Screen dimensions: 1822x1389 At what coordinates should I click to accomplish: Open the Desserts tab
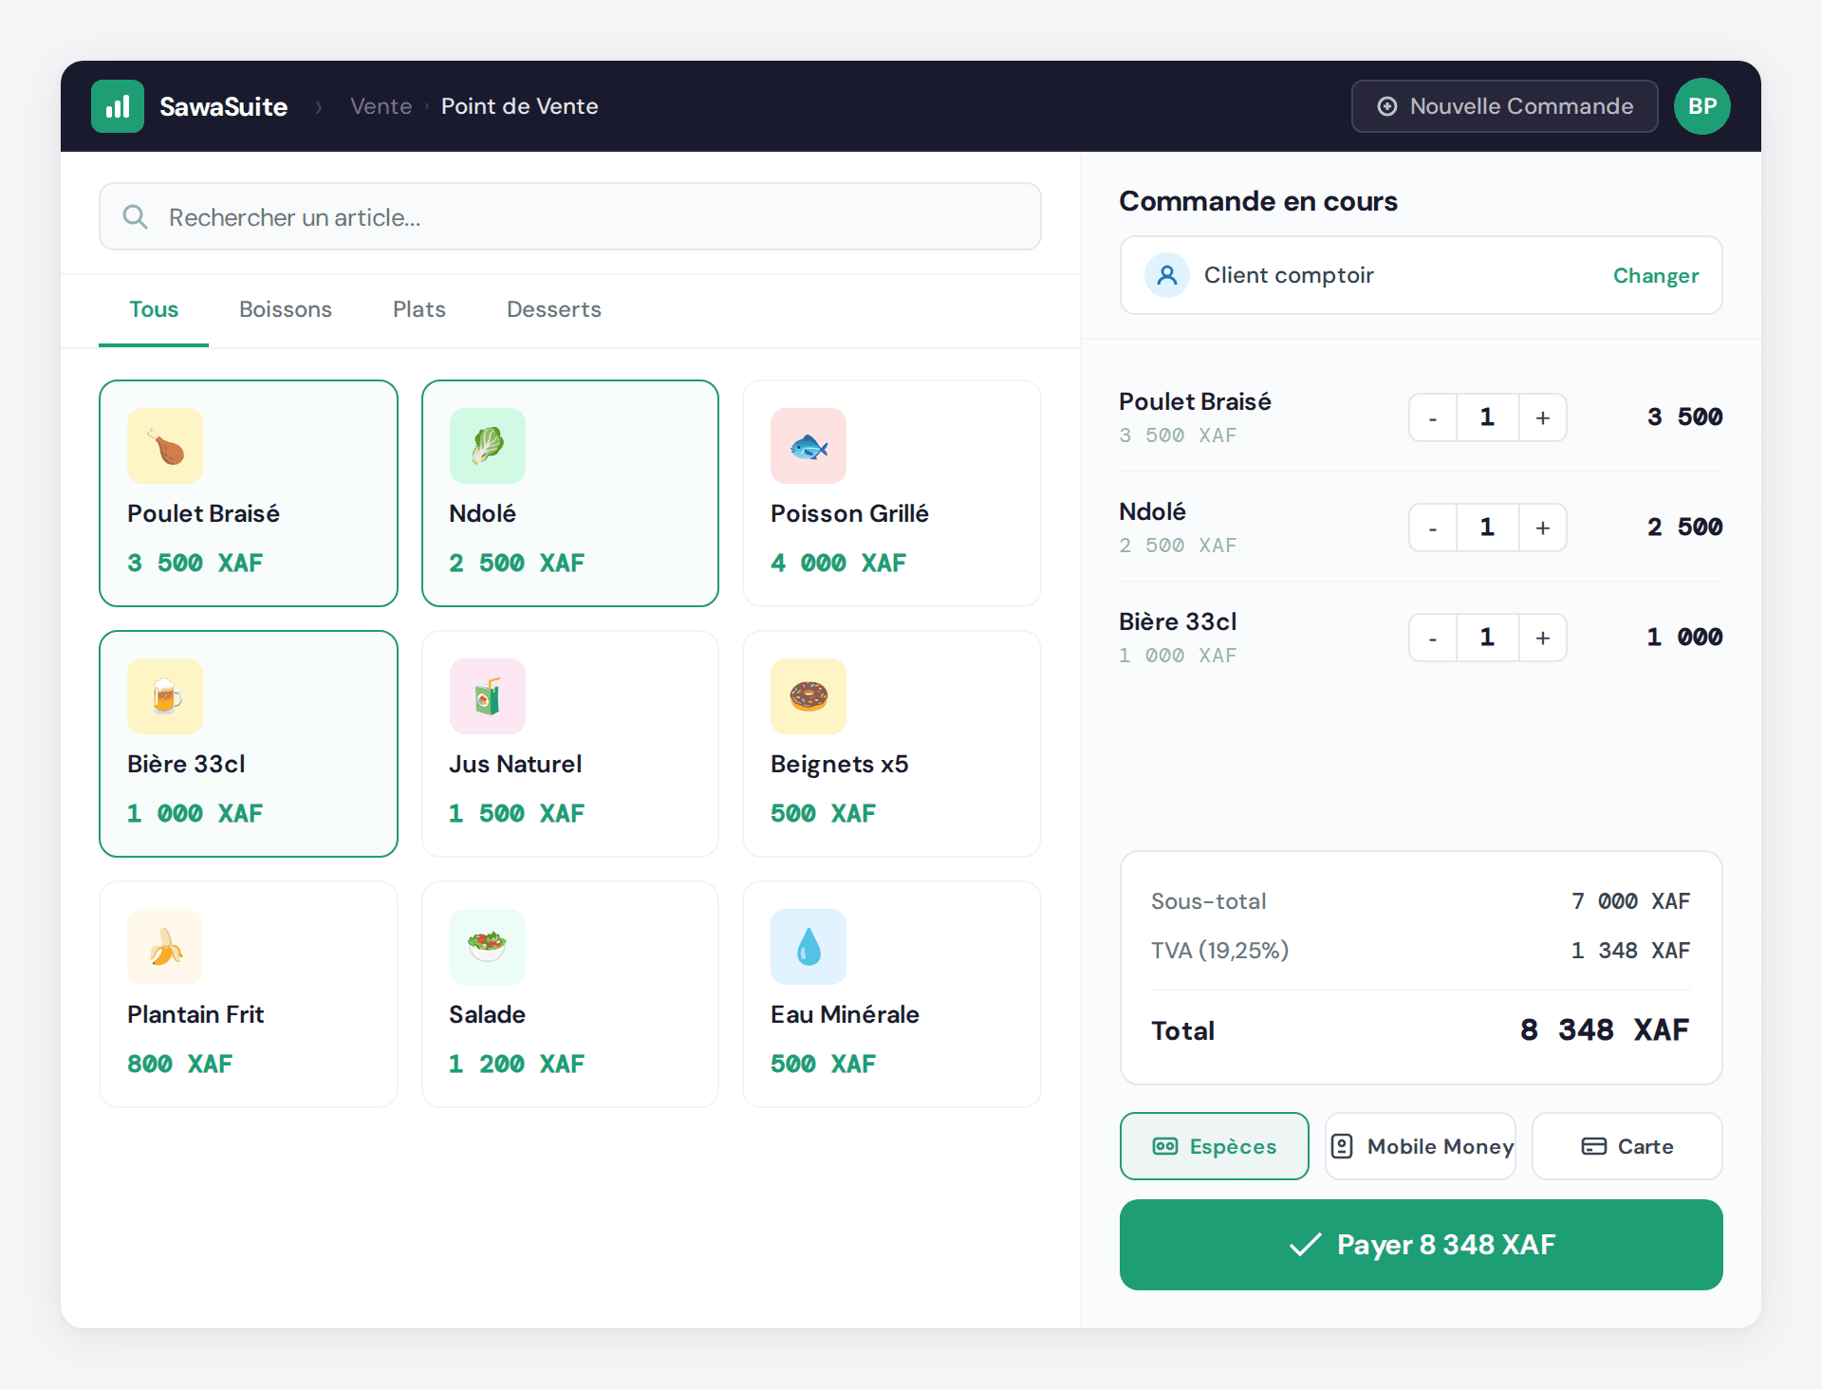tap(554, 309)
